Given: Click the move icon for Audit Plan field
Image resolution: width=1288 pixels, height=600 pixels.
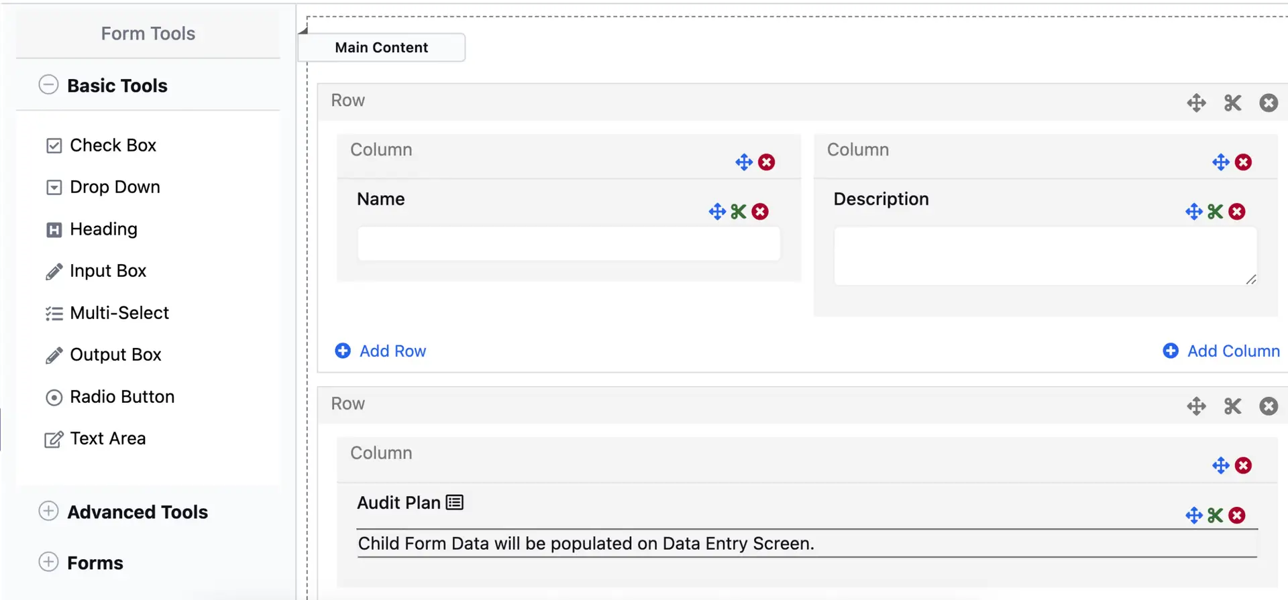Looking at the screenshot, I should (1193, 516).
